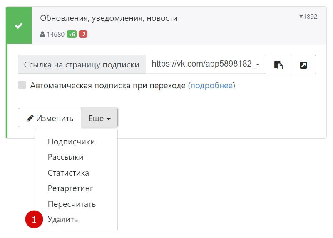Click Пересчитать to recalculate subscribers
Viewport: 333px width, 238px height.
click(x=72, y=204)
